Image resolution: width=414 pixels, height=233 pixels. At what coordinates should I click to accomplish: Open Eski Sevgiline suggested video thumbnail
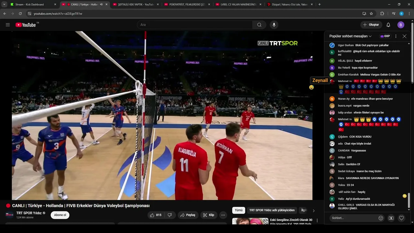point(250,221)
